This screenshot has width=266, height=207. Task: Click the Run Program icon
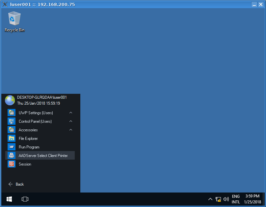click(12, 147)
